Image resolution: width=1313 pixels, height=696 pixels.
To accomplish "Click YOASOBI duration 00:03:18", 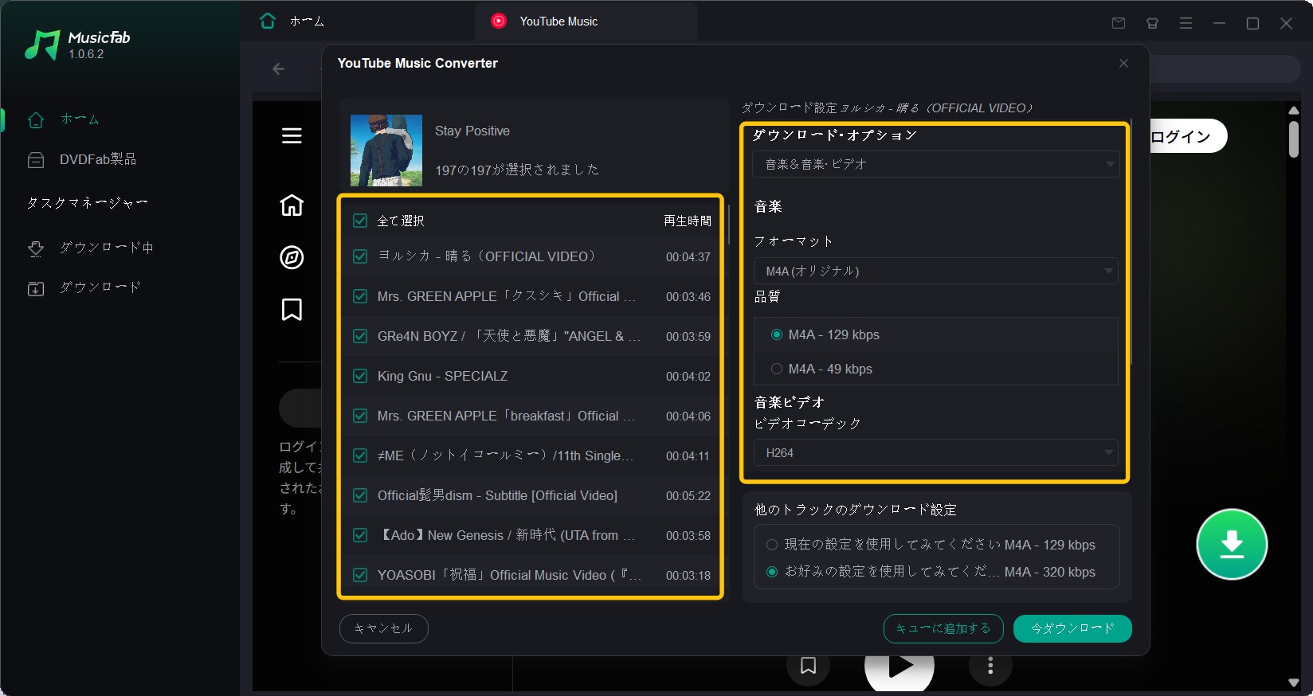I will (688, 575).
